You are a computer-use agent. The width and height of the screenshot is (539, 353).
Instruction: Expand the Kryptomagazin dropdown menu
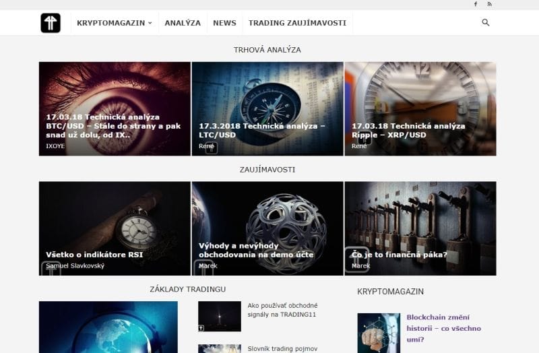click(x=114, y=23)
